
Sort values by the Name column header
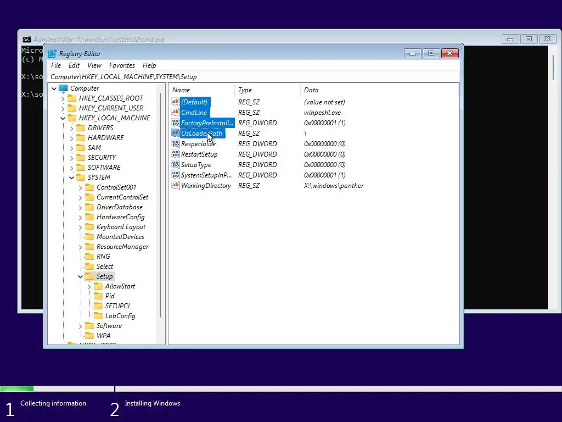202,90
